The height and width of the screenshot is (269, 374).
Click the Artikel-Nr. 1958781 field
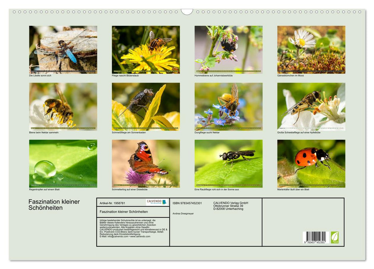(x=112, y=203)
